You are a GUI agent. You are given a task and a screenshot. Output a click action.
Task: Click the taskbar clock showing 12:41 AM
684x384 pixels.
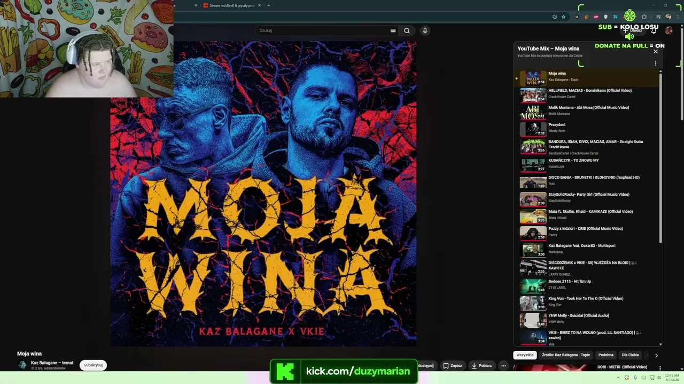pos(672,378)
